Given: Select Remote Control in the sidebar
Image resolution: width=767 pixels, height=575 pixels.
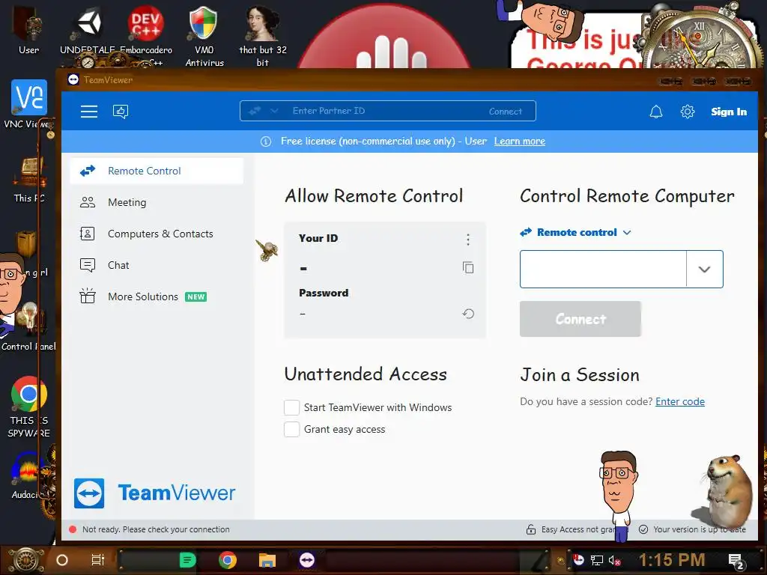Looking at the screenshot, I should coord(157,171).
